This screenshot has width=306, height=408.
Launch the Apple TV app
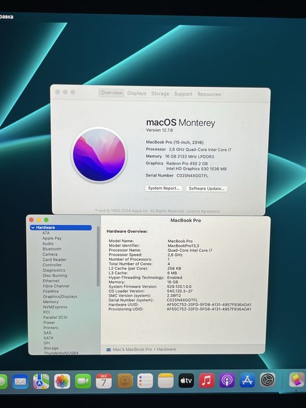(x=186, y=381)
